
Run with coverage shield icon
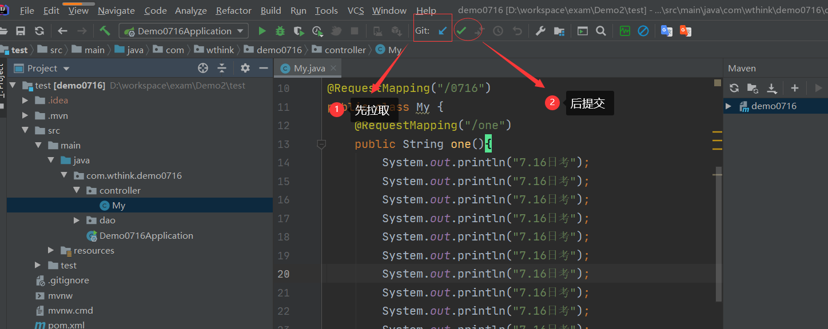[x=298, y=31]
